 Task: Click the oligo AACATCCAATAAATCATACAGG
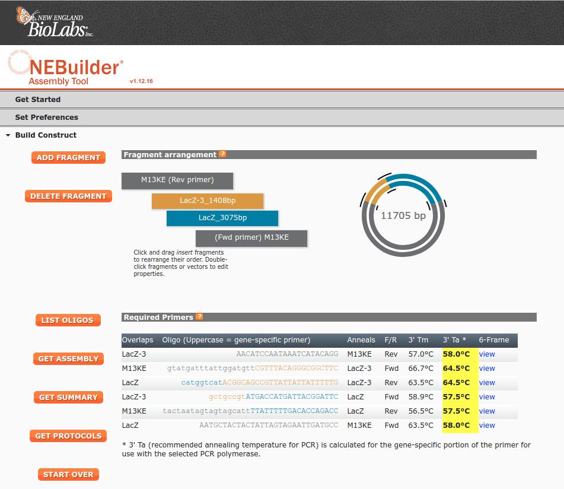[x=287, y=354]
